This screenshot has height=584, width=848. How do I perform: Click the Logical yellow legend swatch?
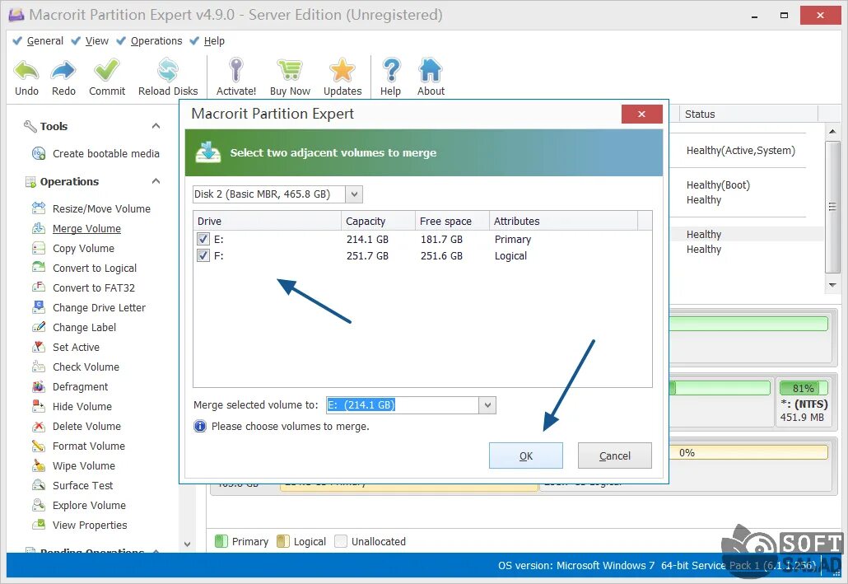(283, 541)
